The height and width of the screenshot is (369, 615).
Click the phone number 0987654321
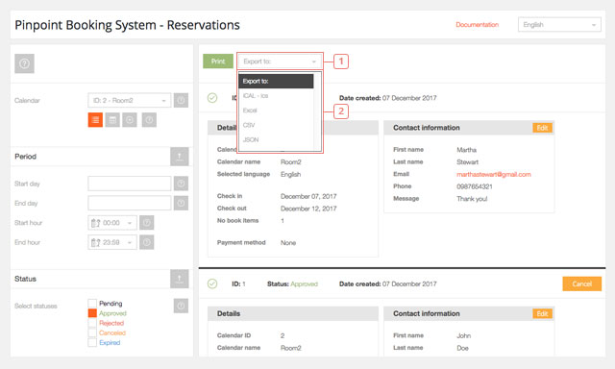pyautogui.click(x=474, y=186)
